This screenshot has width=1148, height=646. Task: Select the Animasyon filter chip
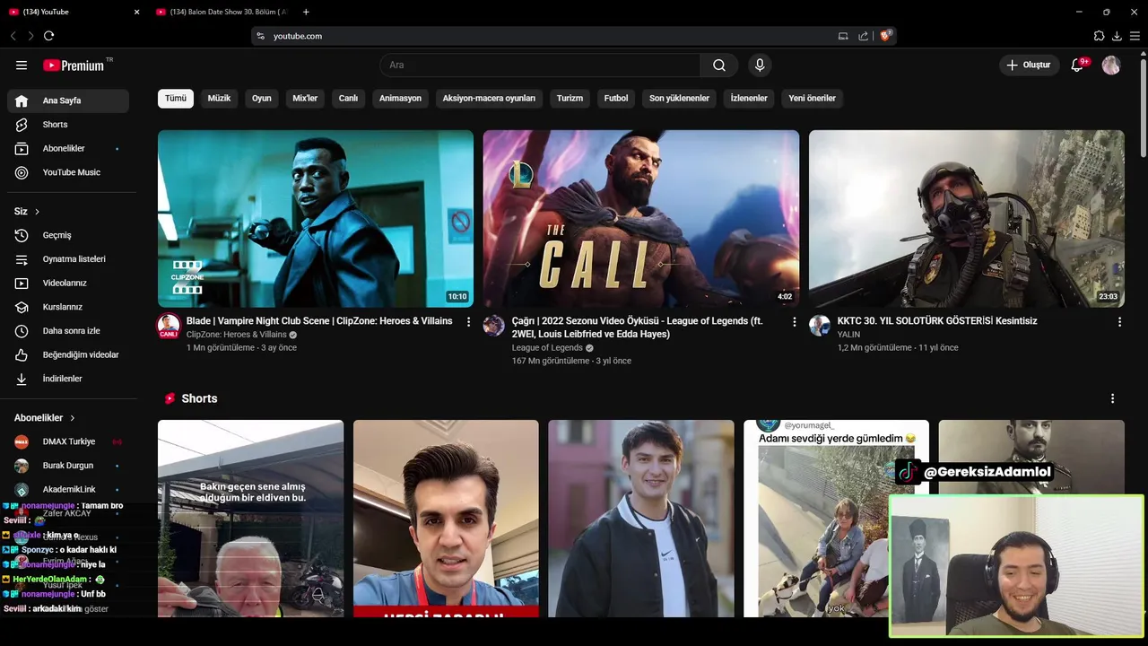coord(400,99)
